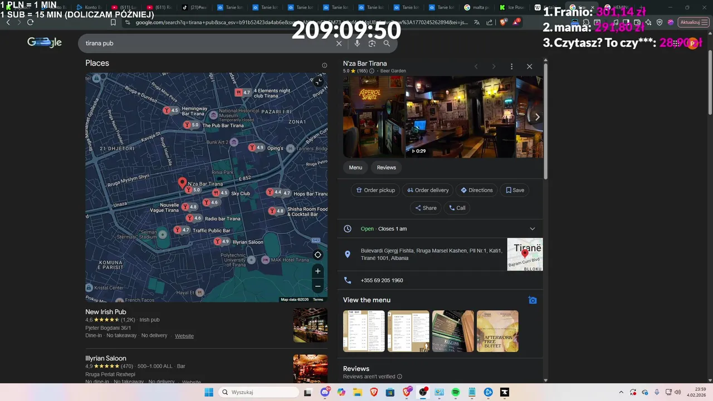Close the N'za Bar Tirana panel

529,66
